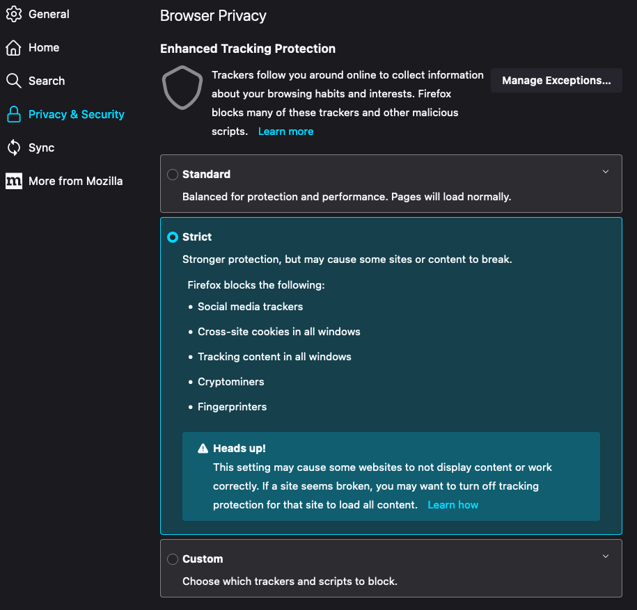Click the 'Heads up!' title text
The image size is (637, 610).
239,449
